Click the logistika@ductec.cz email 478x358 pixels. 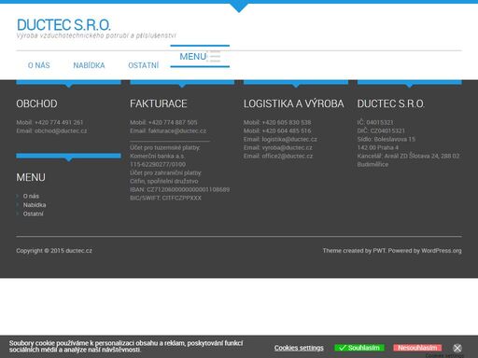pyautogui.click(x=289, y=139)
